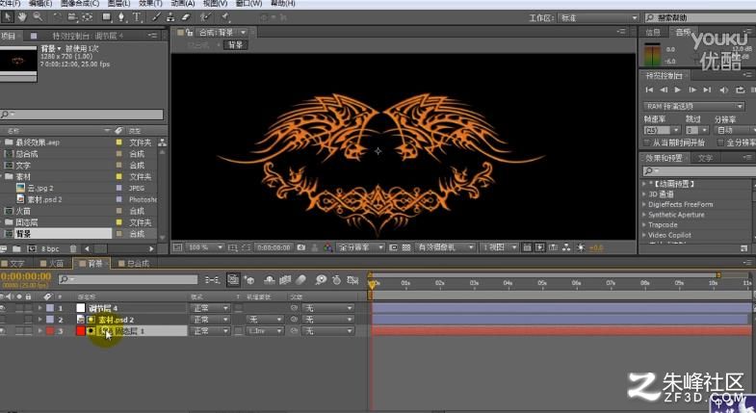Play the preview with Play button
This screenshot has width=756, height=413.
[x=678, y=90]
